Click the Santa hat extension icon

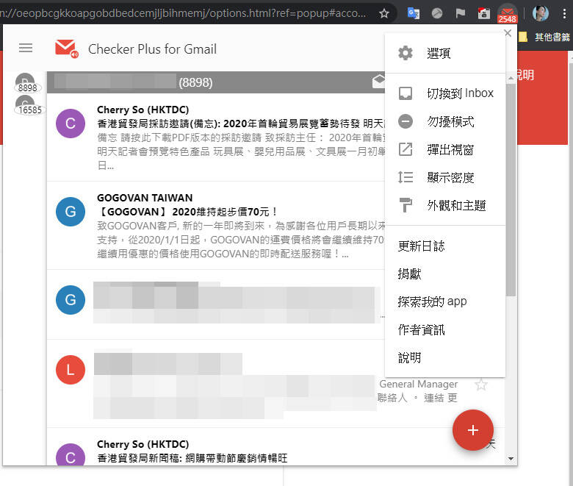(484, 13)
